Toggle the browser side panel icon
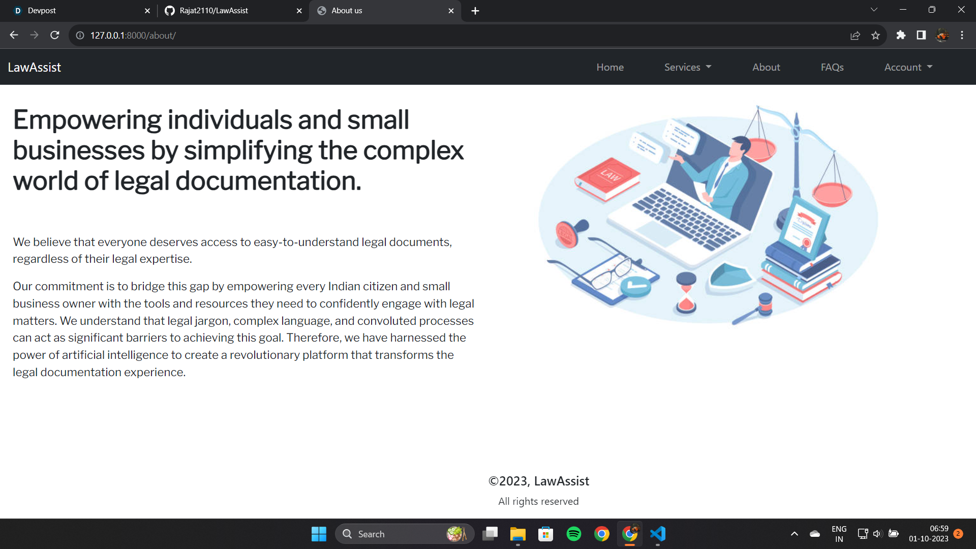This screenshot has height=549, width=976. [x=921, y=35]
